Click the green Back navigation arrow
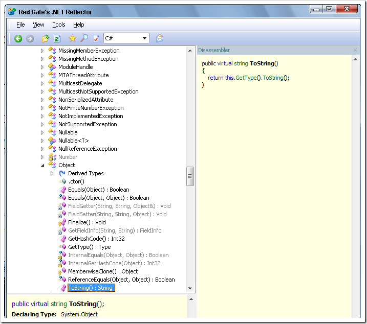367x324 pixels. point(18,38)
